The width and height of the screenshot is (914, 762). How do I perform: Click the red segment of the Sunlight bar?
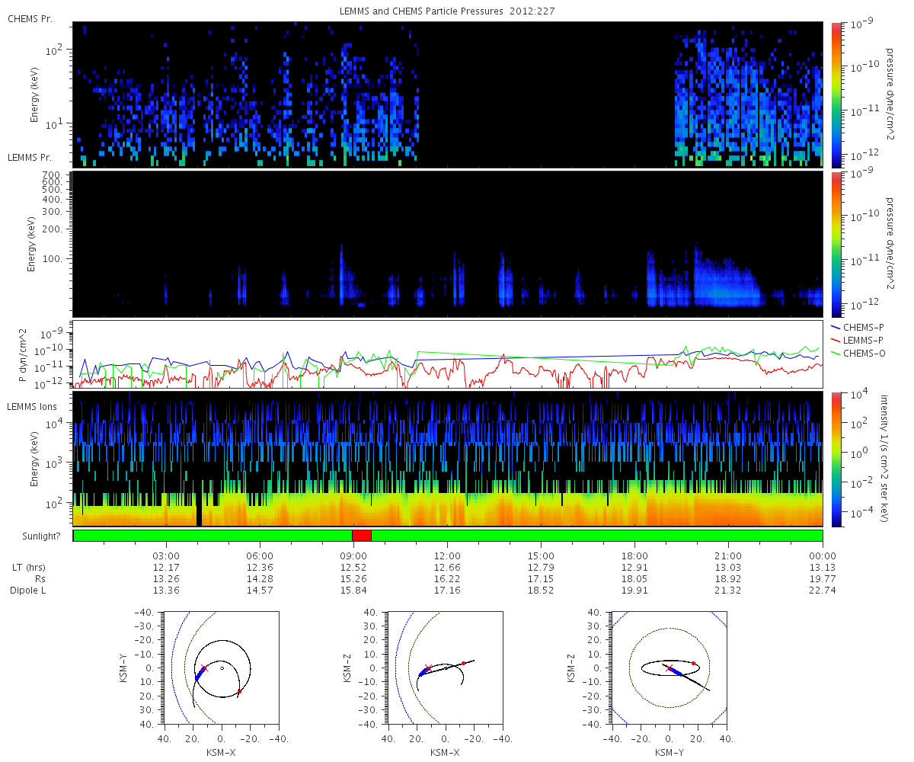tap(361, 536)
